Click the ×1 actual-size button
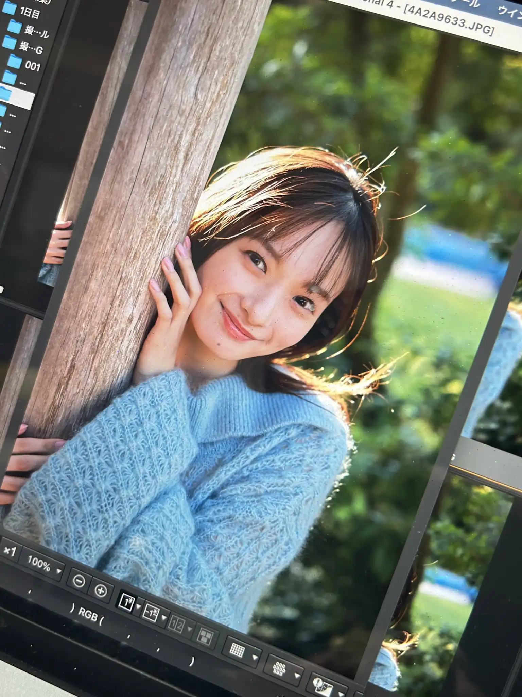Screen dimensions: 522x697 pyautogui.click(x=10, y=551)
